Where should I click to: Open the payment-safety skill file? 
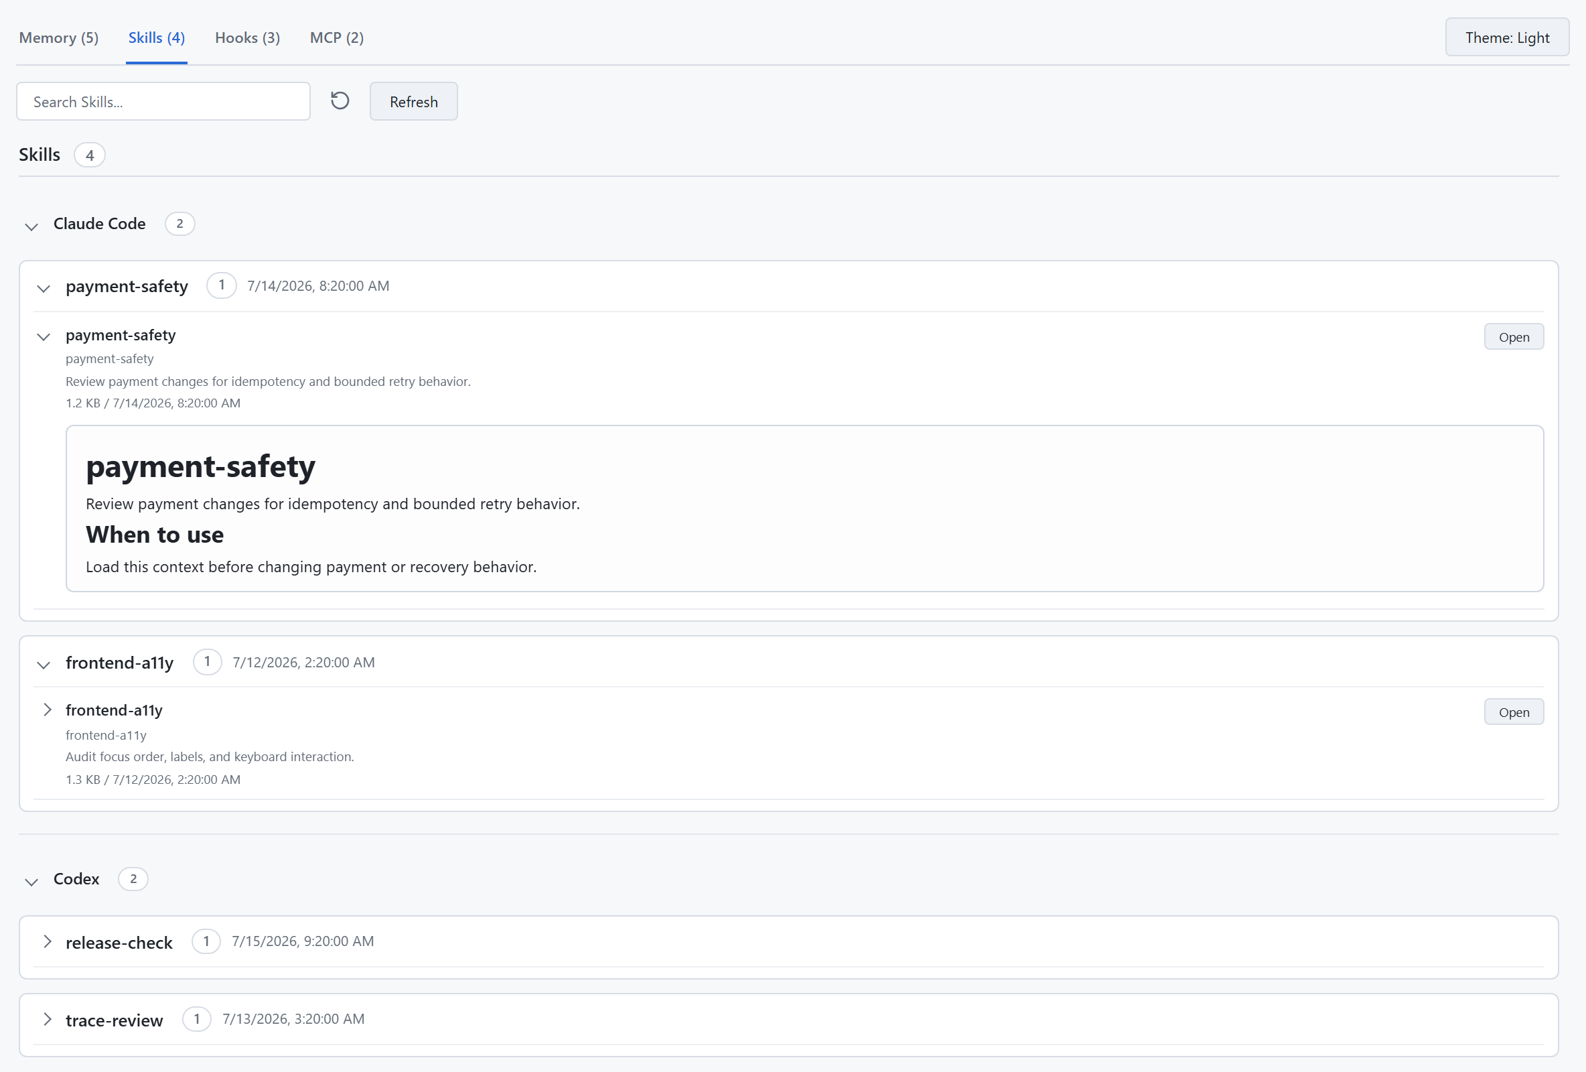click(x=1514, y=336)
